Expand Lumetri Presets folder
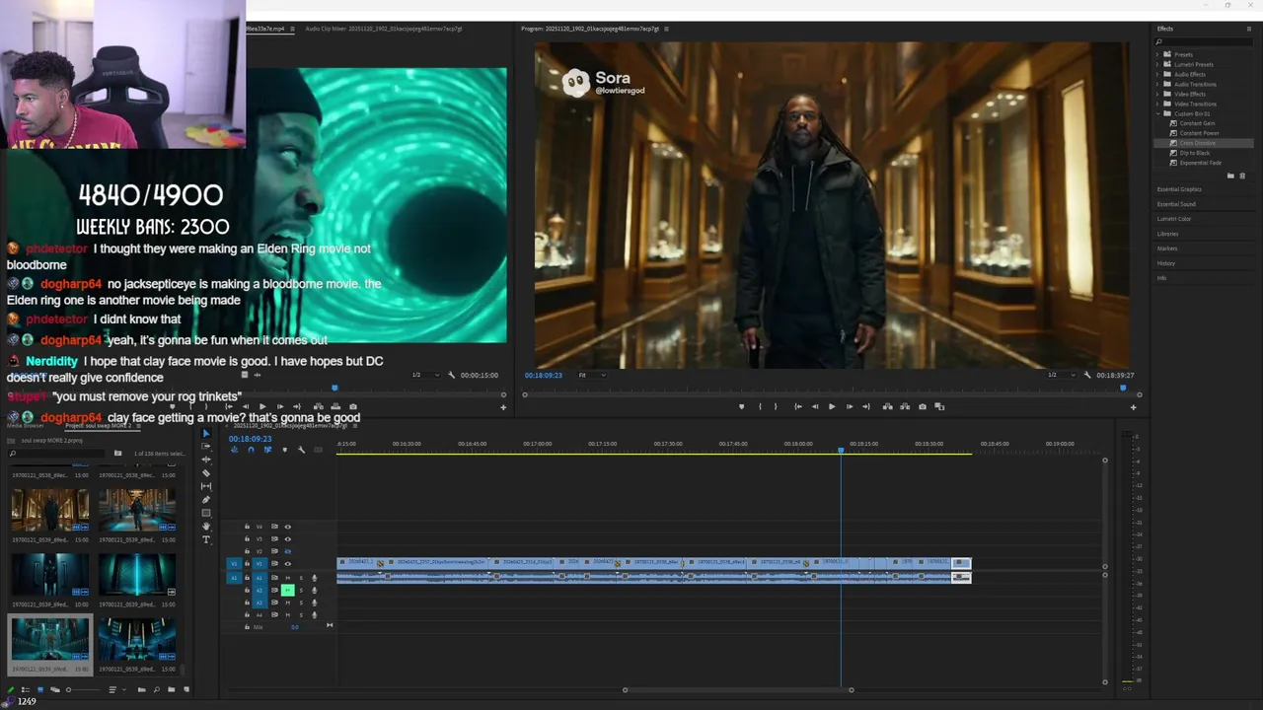This screenshot has height=710, width=1263. click(1159, 64)
